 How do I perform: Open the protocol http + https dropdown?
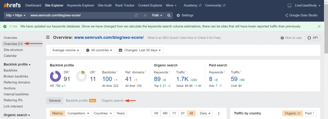point(16,15)
